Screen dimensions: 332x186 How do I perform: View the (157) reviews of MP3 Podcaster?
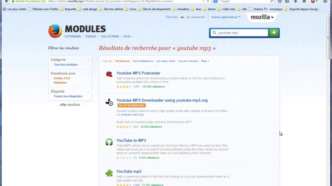136,87
